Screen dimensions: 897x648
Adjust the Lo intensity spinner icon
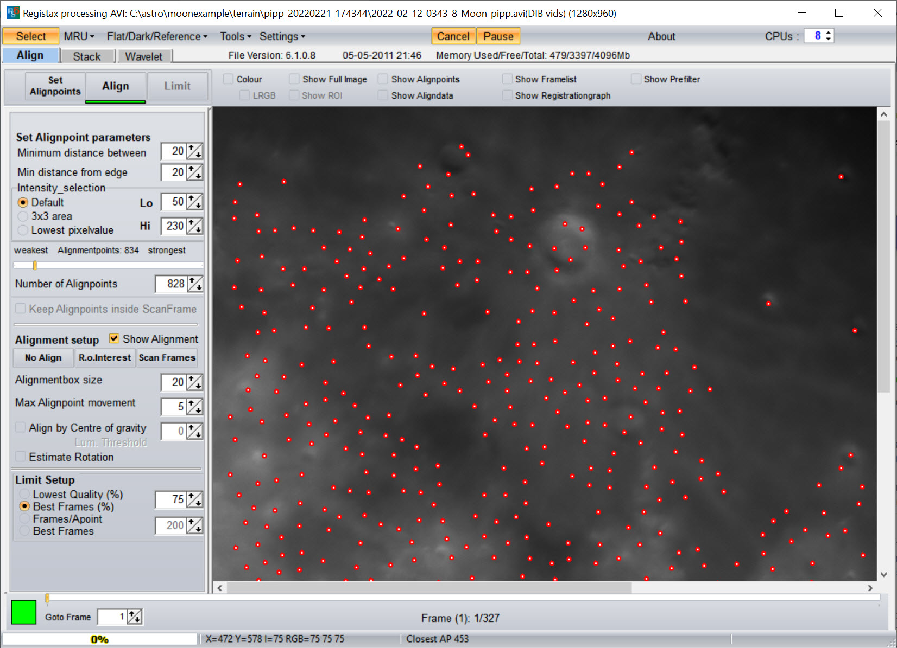point(194,202)
